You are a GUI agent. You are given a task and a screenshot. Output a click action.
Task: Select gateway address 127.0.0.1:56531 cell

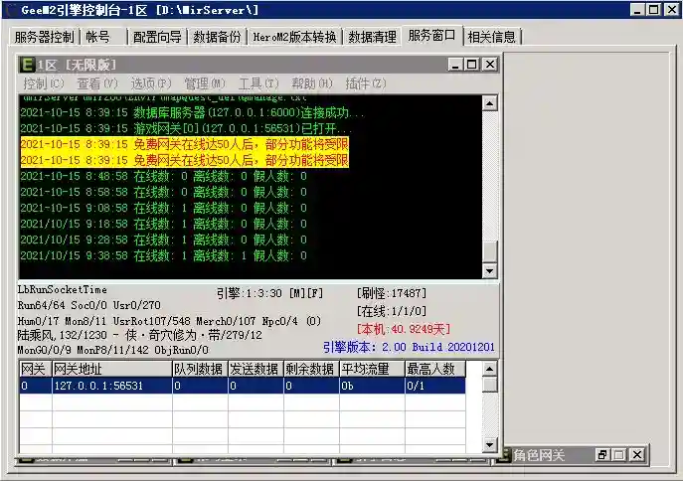(x=112, y=386)
